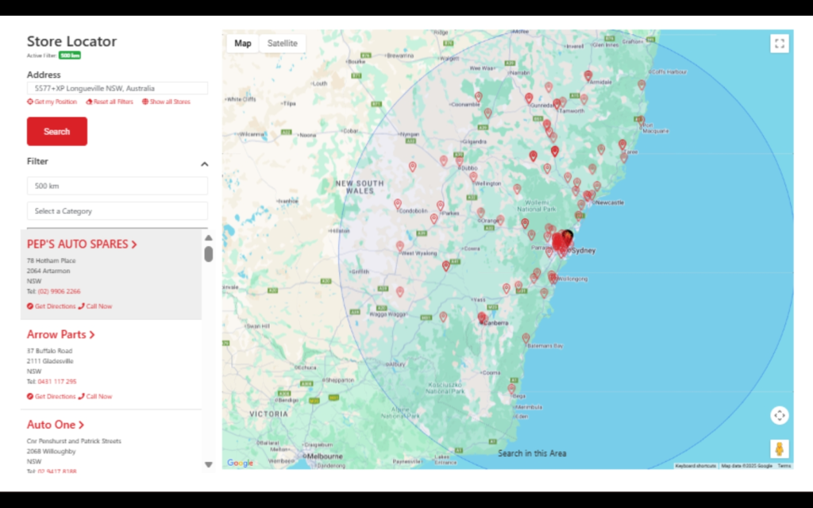Open fullscreen view with the map expand icon
This screenshot has width=813, height=508.
tap(780, 43)
